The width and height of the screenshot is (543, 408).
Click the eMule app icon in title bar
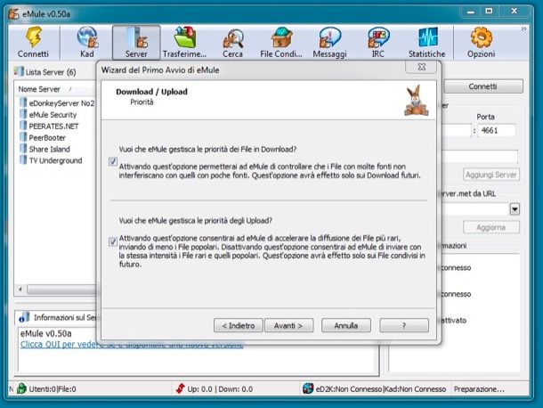tap(14, 14)
